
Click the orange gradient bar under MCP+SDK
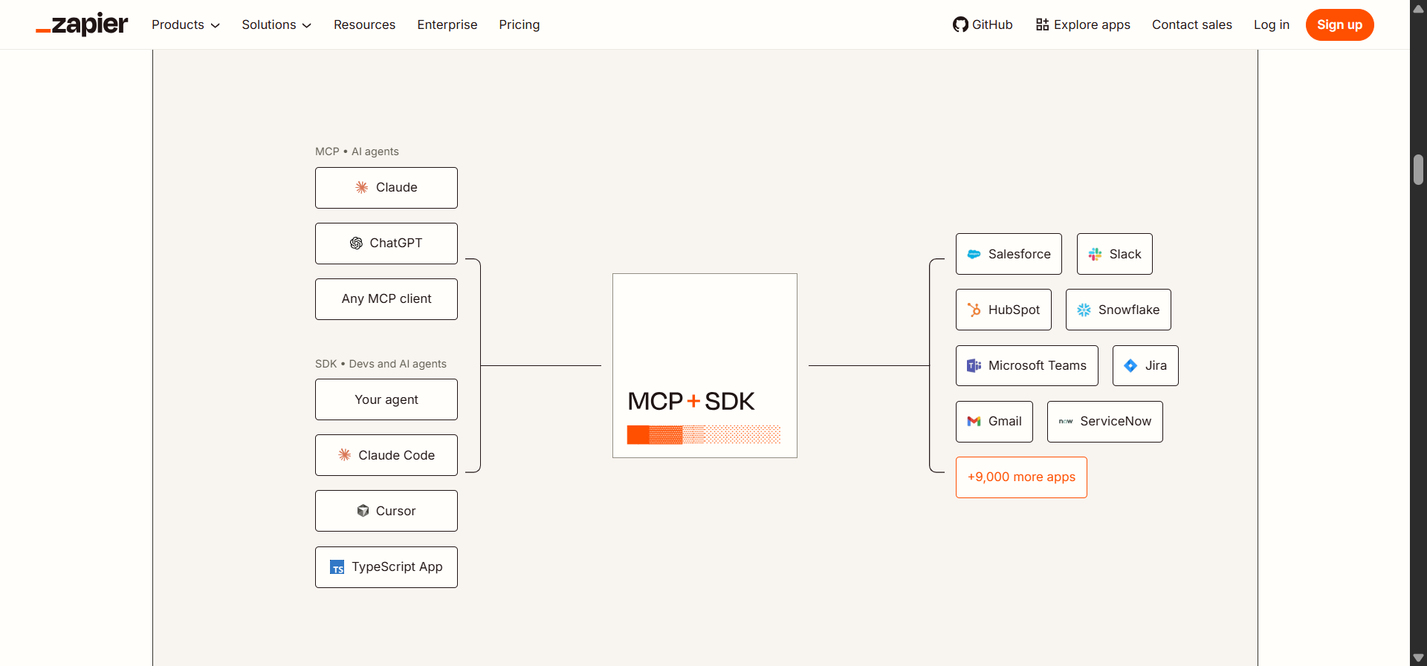(x=704, y=434)
